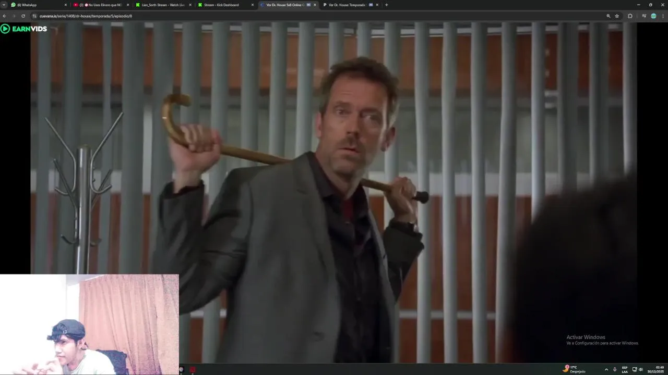The width and height of the screenshot is (668, 375).
Task: Close the Kick Dashboard tab
Action: (253, 5)
